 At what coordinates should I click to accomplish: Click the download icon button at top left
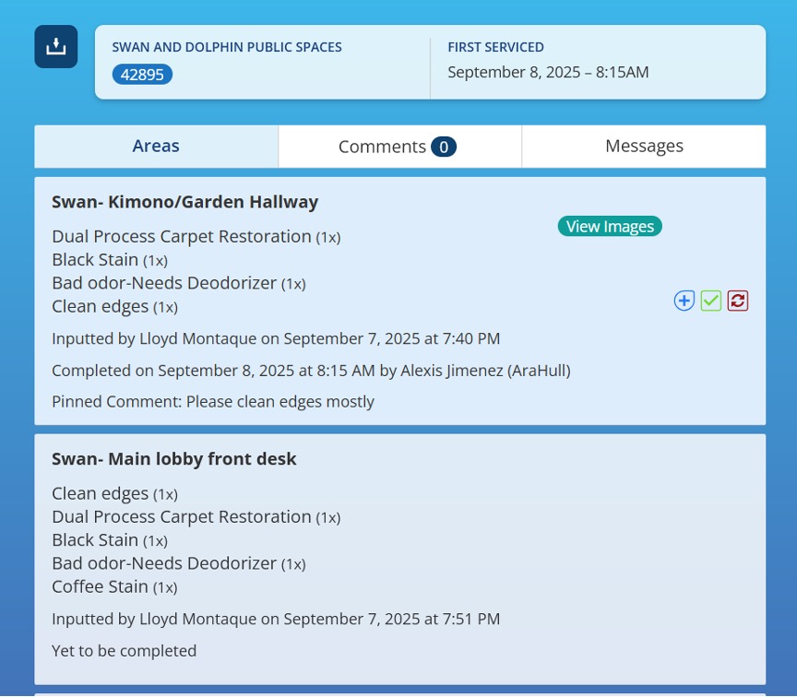coord(56,46)
